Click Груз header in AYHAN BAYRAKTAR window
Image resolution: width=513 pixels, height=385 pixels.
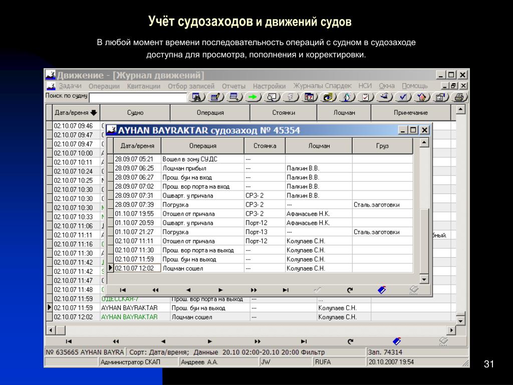[x=382, y=146]
